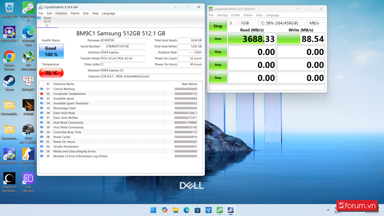Click Stop button next to 3688.33 result
384x216 pixels.
tap(218, 39)
